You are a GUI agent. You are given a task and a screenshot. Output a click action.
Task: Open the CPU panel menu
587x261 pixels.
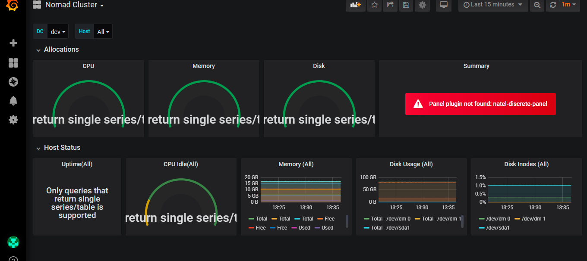88,66
